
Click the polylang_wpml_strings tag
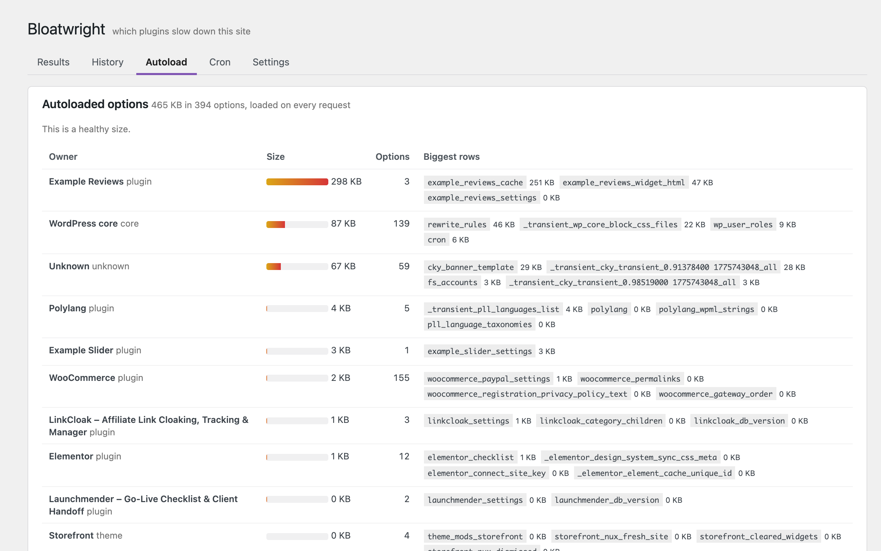pyautogui.click(x=707, y=309)
